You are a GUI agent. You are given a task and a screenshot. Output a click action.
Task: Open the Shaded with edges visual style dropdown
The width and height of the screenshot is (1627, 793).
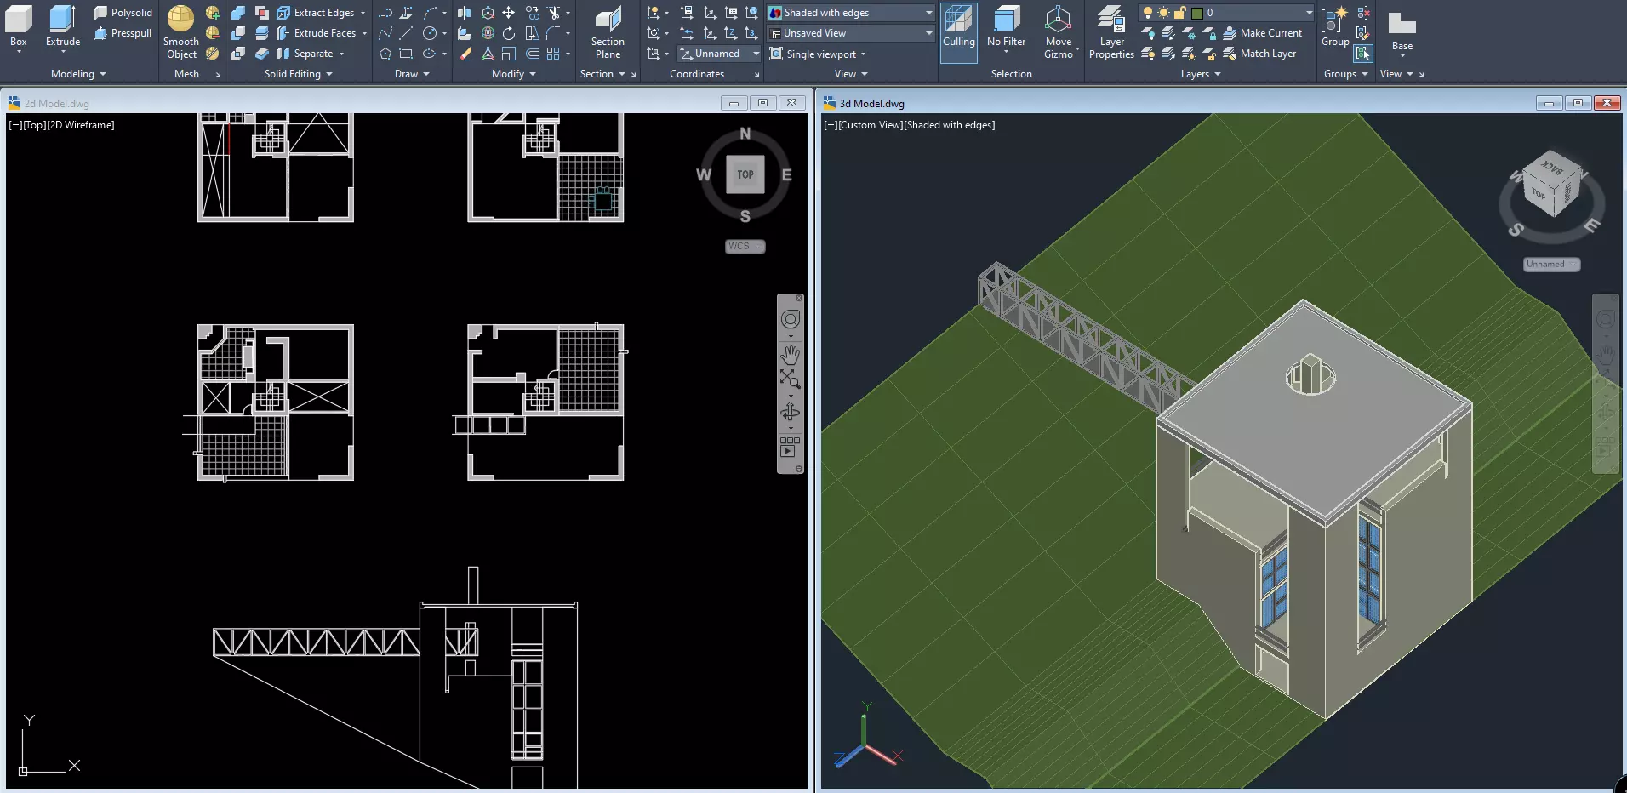coord(850,13)
